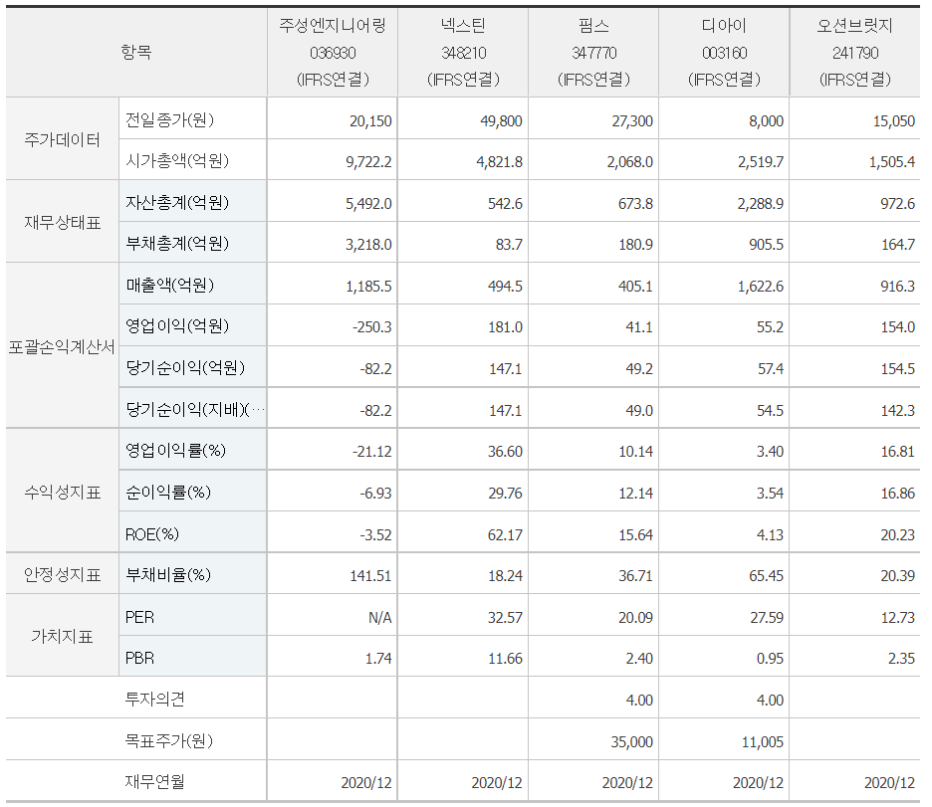Screen dimensions: 932x807
Task: Click the 안정성지표 category cell
Action: [62, 575]
